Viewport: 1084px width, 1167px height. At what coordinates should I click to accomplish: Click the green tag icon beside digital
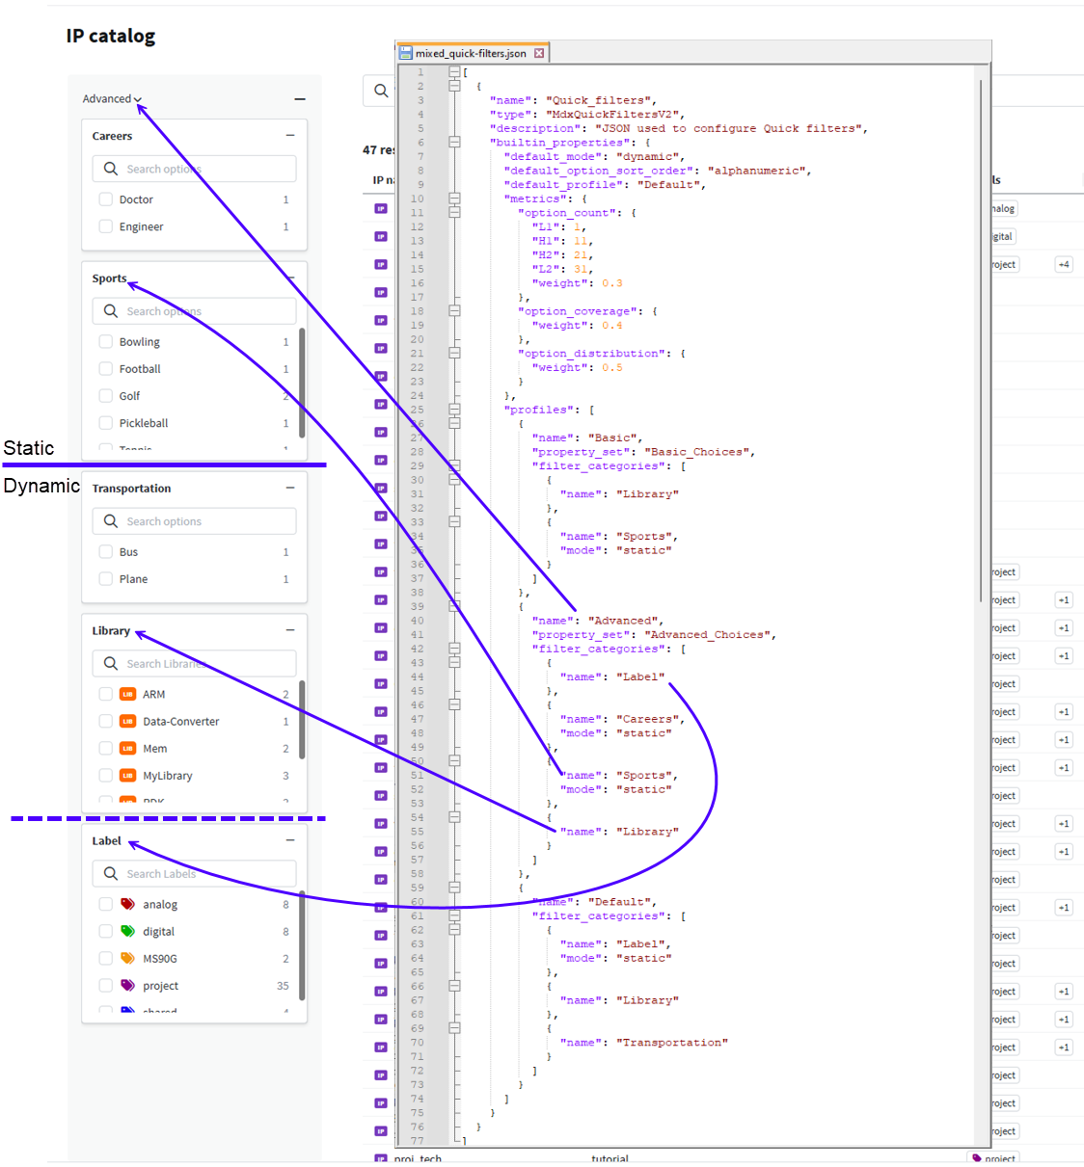(127, 931)
